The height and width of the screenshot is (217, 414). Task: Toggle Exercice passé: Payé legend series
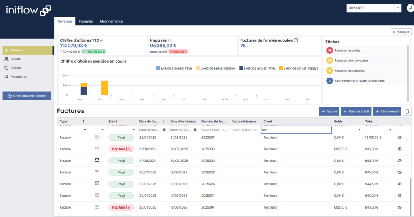coord(174,68)
